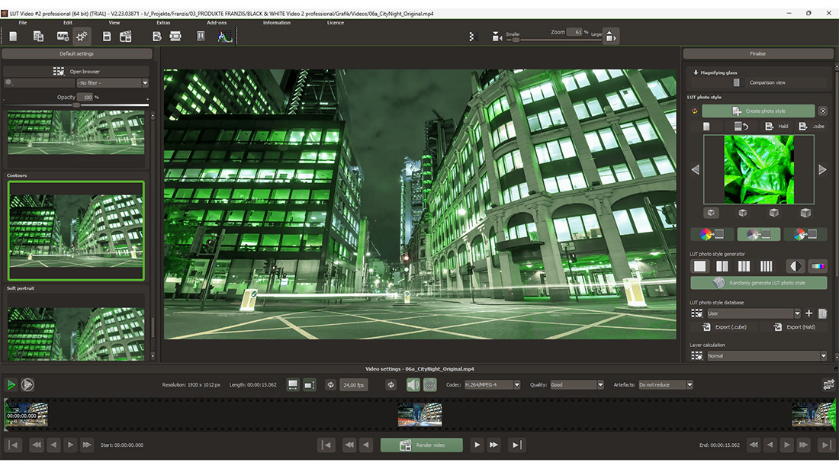The image size is (839, 469).
Task: Select the grayscale cube icon below the preview
Action: point(711,212)
